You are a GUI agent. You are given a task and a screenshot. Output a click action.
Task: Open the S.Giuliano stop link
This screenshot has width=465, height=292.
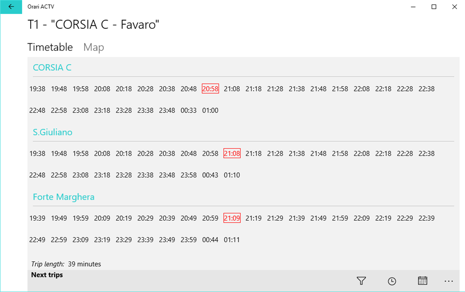[x=52, y=132]
